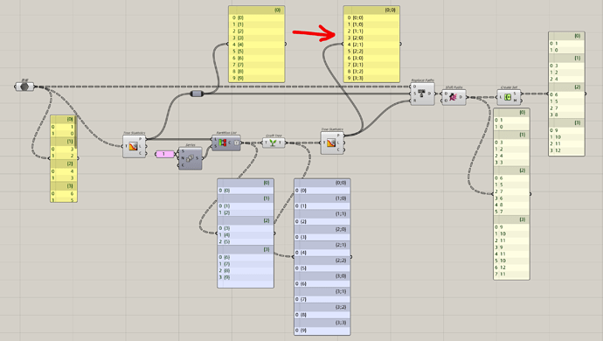Image resolution: width=603 pixels, height=341 pixels.
Task: Select the rightmost result panel ending in 3 12
Action: tap(566, 94)
